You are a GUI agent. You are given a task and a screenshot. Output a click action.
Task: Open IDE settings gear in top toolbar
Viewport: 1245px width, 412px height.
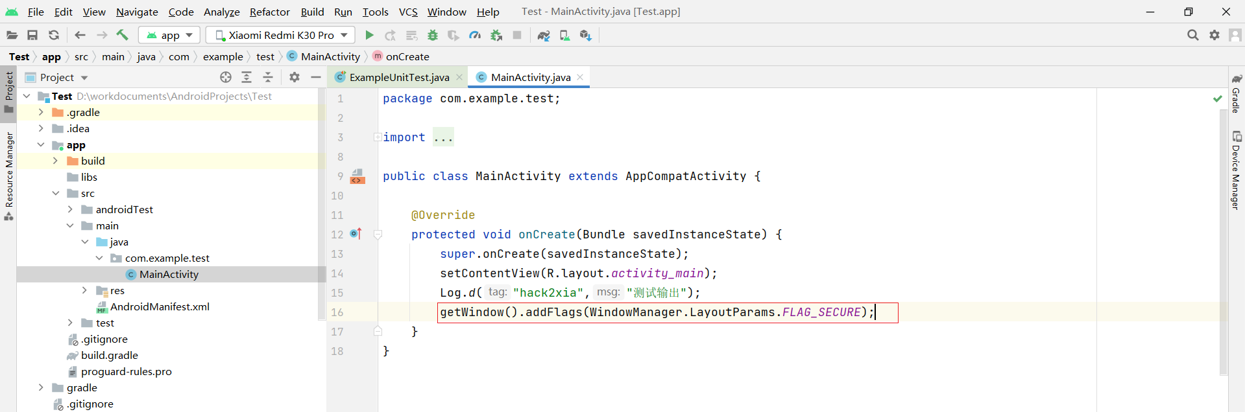1215,35
